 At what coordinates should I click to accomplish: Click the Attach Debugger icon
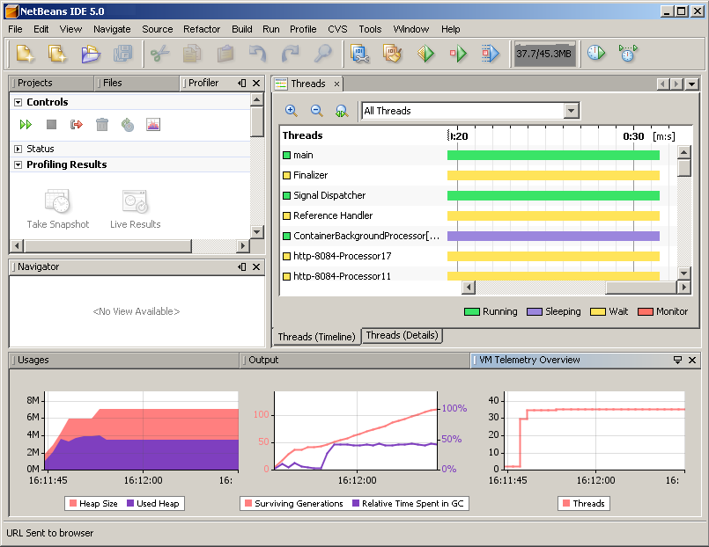coord(491,54)
